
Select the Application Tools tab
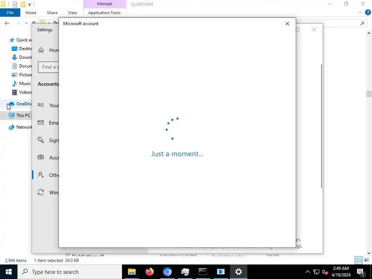(104, 13)
